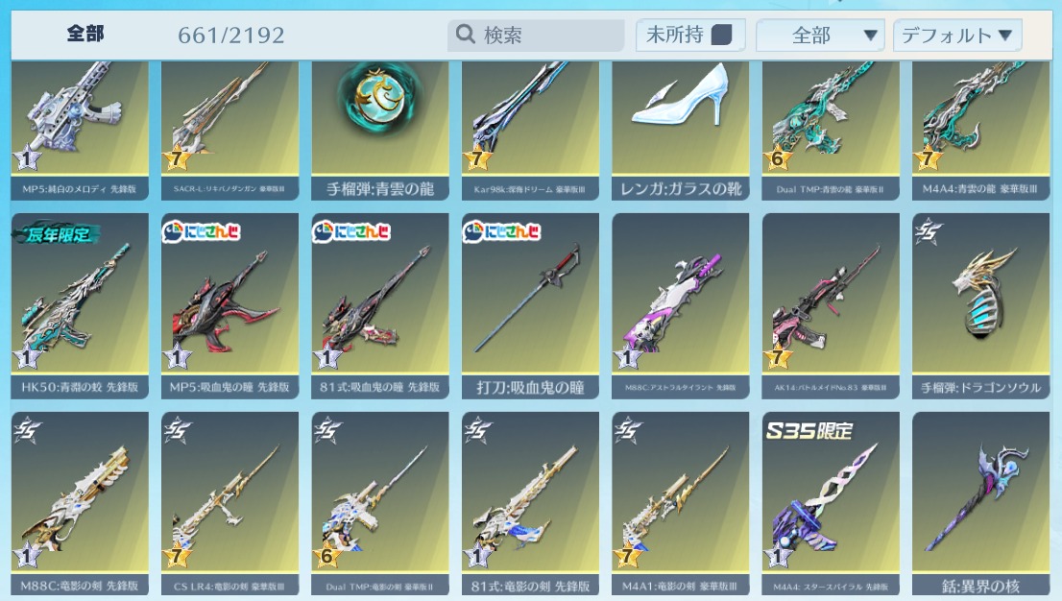Select the MP5:吸血鬼の瞳 先鋒版 weapon
This screenshot has width=1062, height=601.
229,306
